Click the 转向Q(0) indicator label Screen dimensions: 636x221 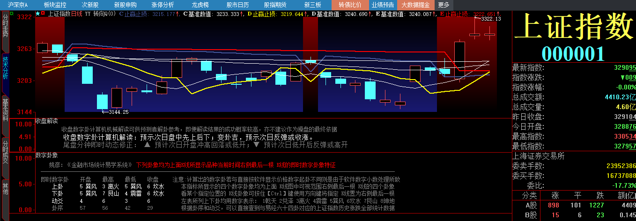click(104, 14)
